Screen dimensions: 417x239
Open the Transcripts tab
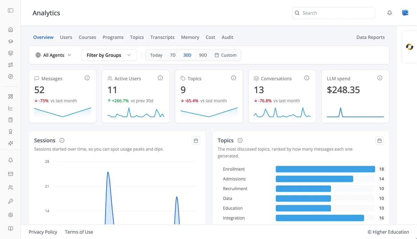coord(162,37)
